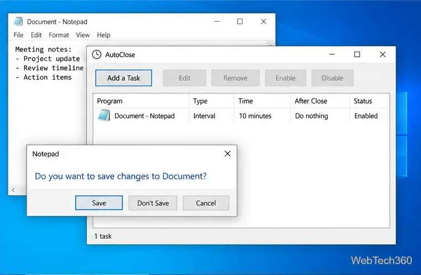This screenshot has height=275, width=421.
Task: Open the View menu in Notepad
Action: (83, 35)
